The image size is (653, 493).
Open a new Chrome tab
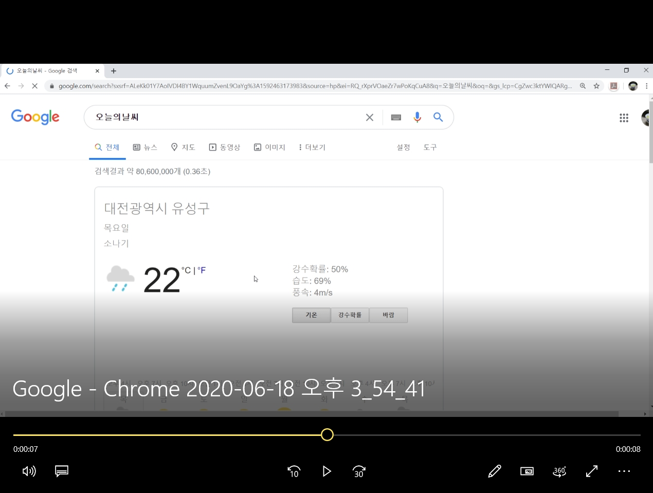pos(114,71)
